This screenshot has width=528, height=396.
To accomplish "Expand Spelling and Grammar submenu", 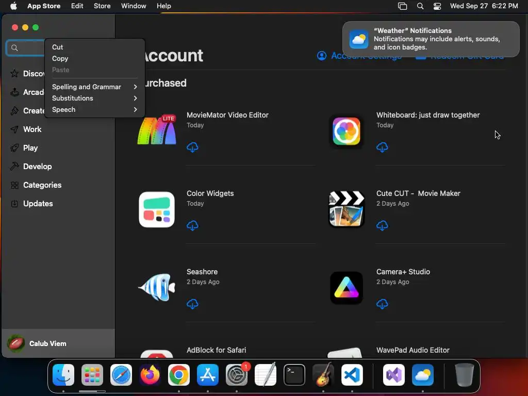I will coord(94,87).
